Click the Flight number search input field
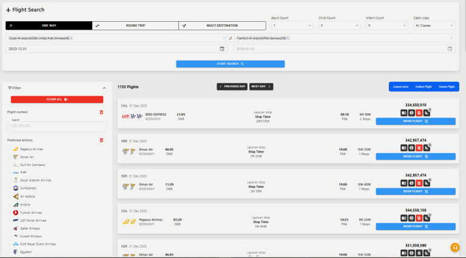 pos(55,125)
